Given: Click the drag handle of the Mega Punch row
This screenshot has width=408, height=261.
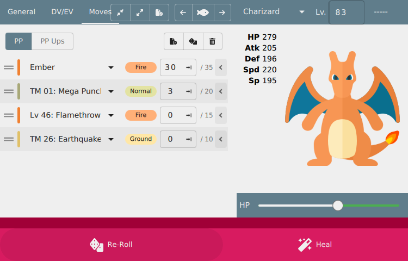Looking at the screenshot, I should click(9, 91).
